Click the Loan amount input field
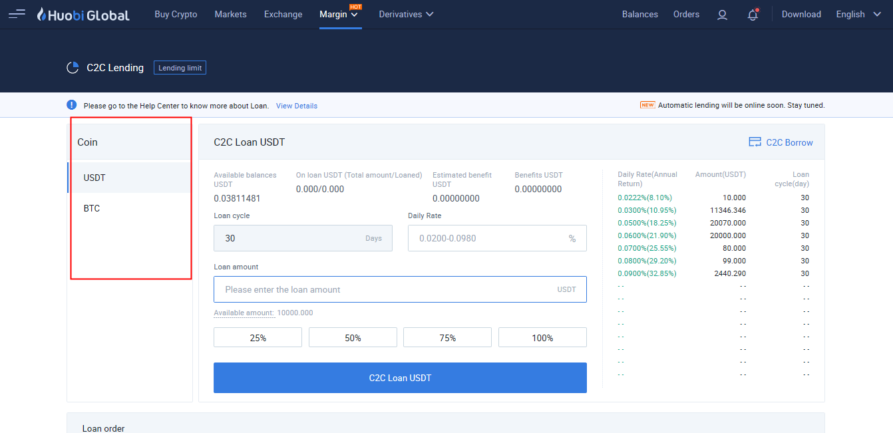 click(400, 289)
